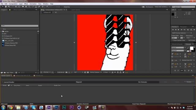Open Premiere Pro from the taskbar
The height and width of the screenshot is (110, 196).
72,107
